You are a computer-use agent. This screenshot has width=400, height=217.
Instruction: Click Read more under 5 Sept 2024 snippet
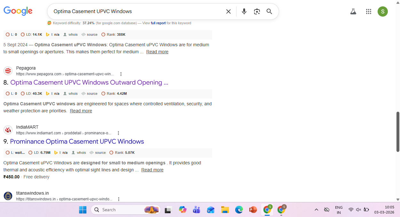tap(157, 52)
